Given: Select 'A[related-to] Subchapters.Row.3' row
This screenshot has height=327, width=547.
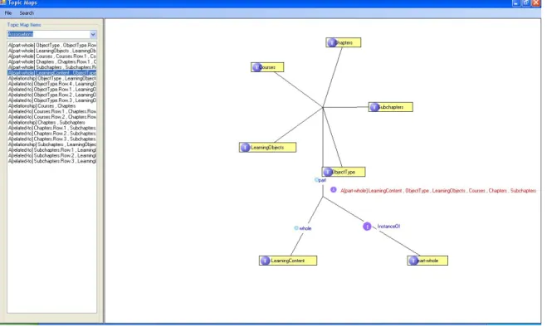Looking at the screenshot, I should [52, 161].
